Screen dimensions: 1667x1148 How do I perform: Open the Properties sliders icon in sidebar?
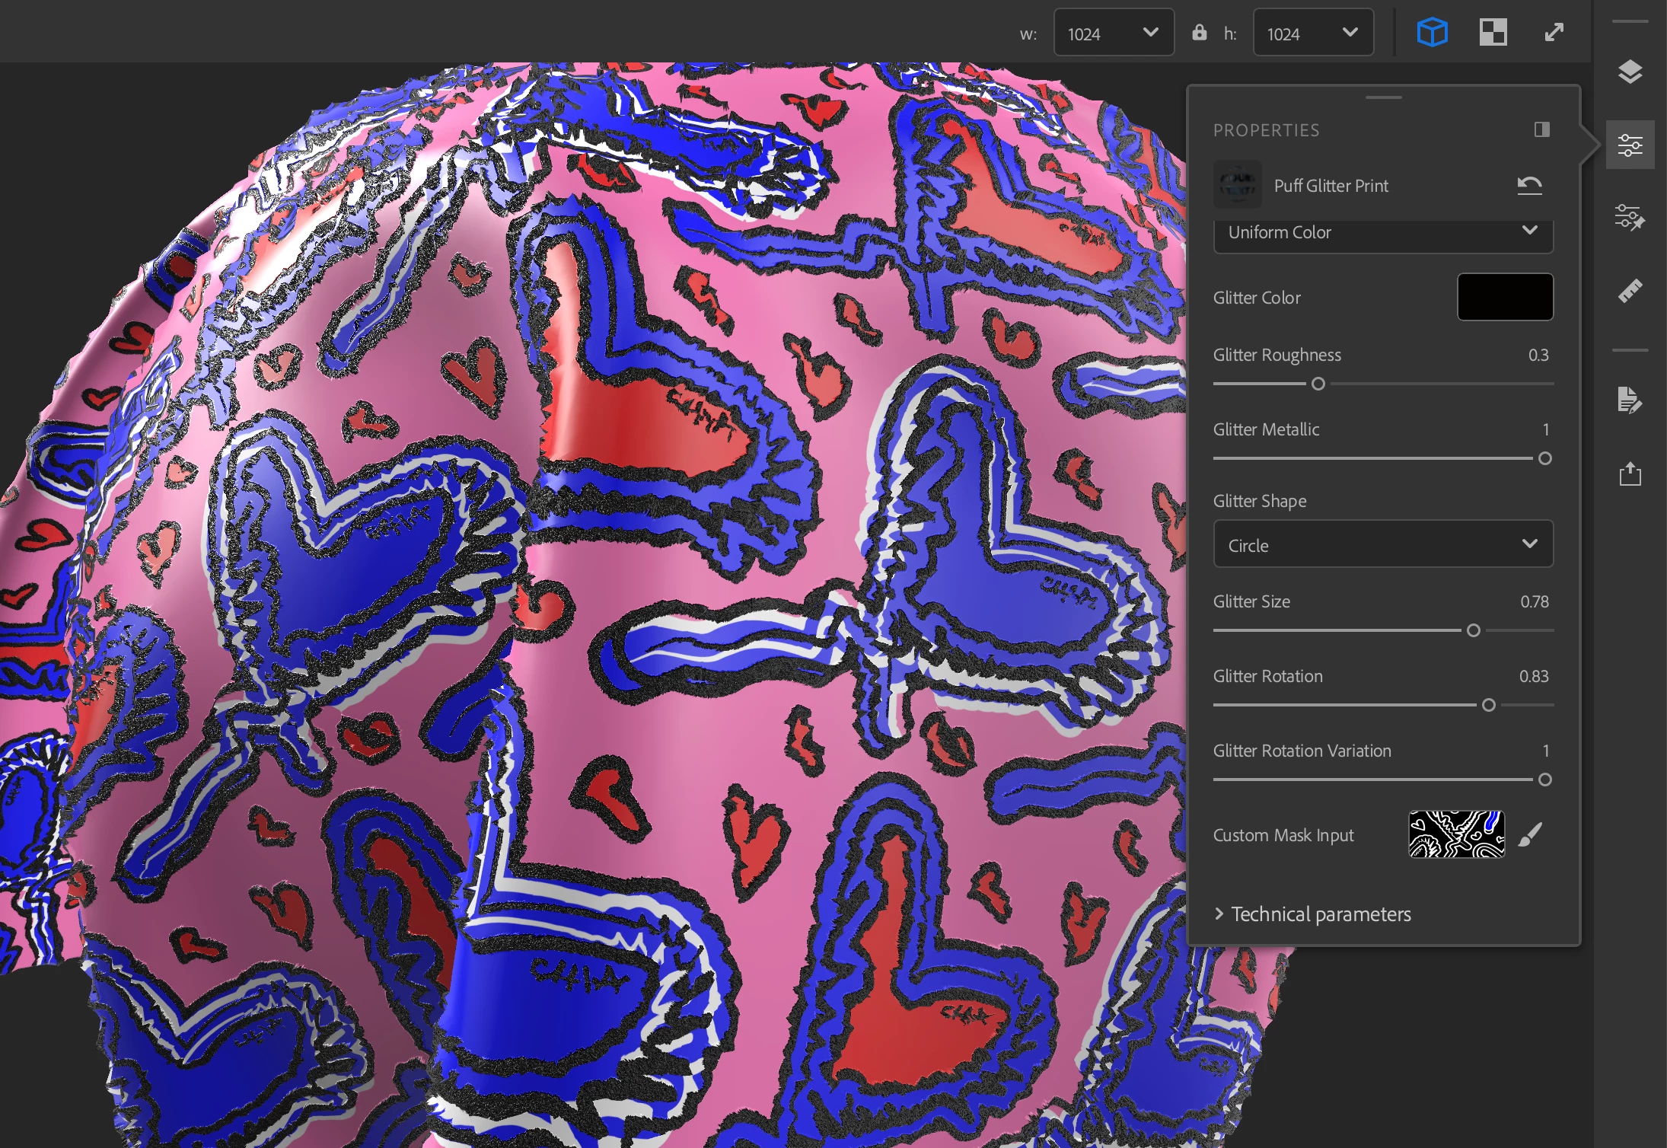[x=1630, y=145]
